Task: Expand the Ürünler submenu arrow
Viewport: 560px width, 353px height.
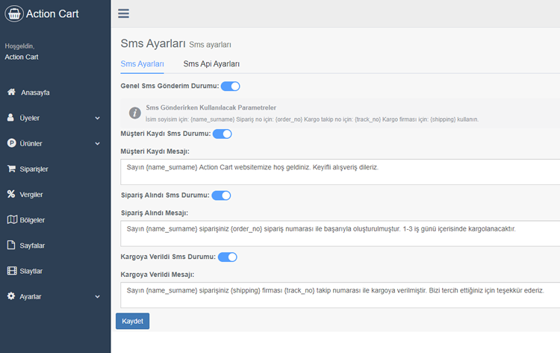Action: [x=98, y=143]
